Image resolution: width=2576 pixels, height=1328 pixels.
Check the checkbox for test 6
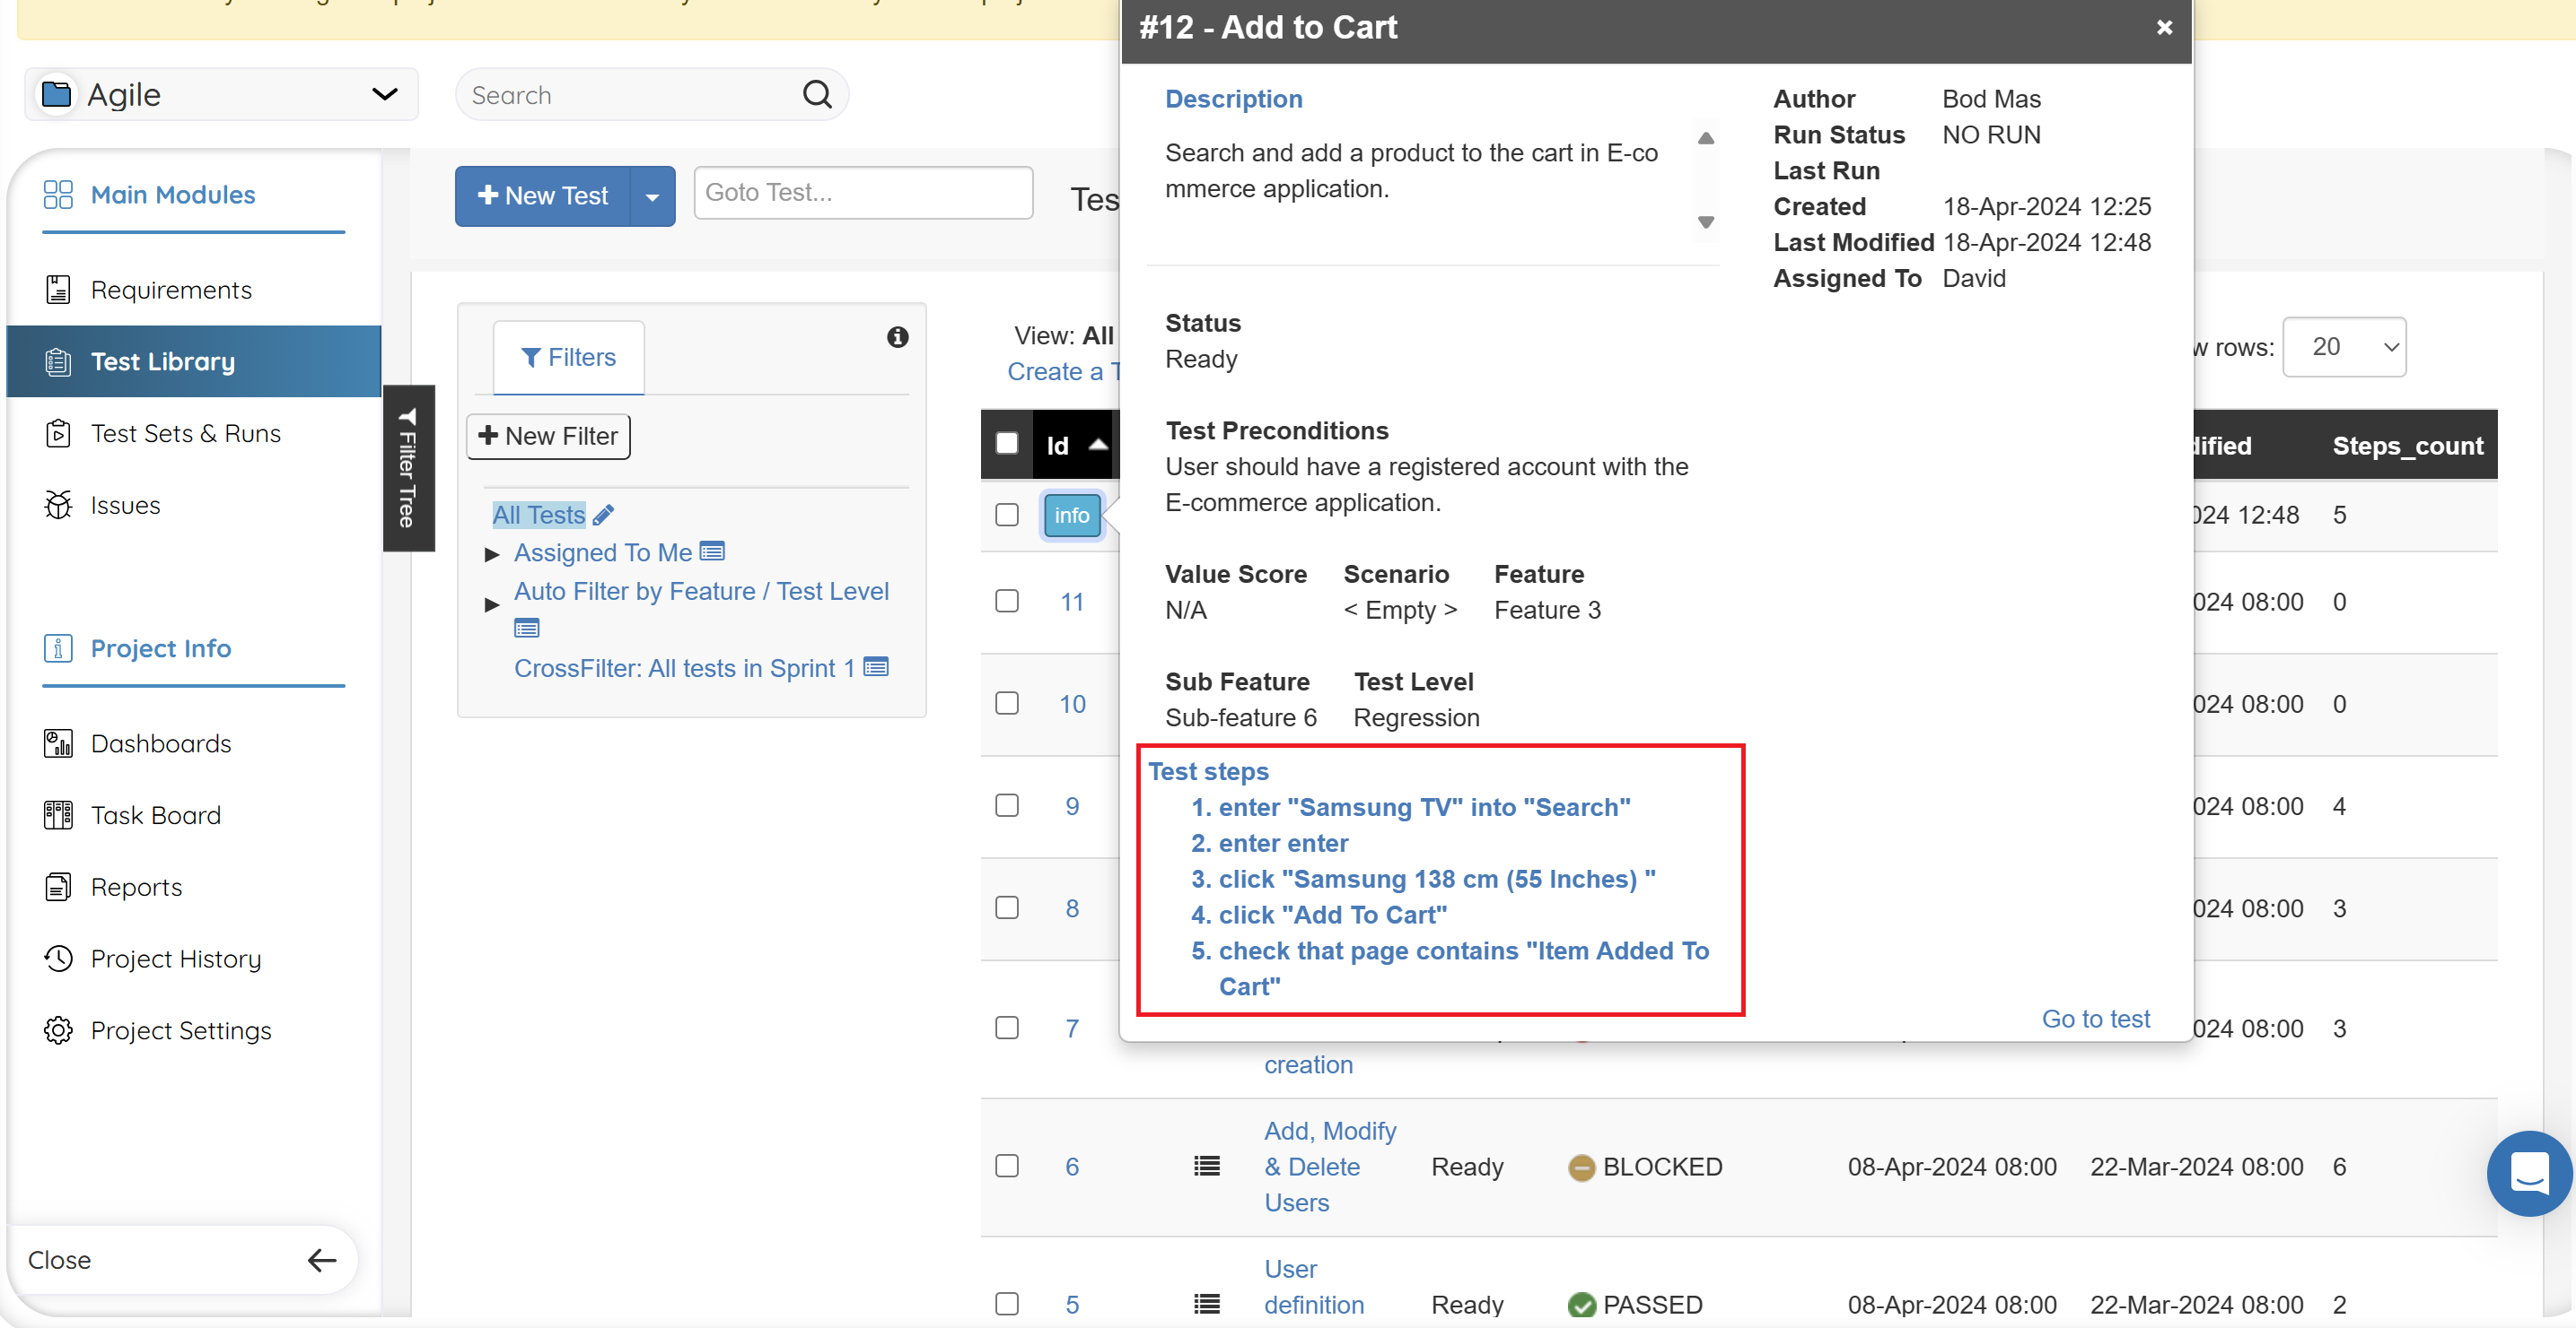coord(1006,1166)
